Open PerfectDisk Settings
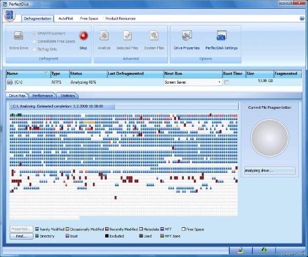Viewport: 308px width, 257px height. pos(222,40)
